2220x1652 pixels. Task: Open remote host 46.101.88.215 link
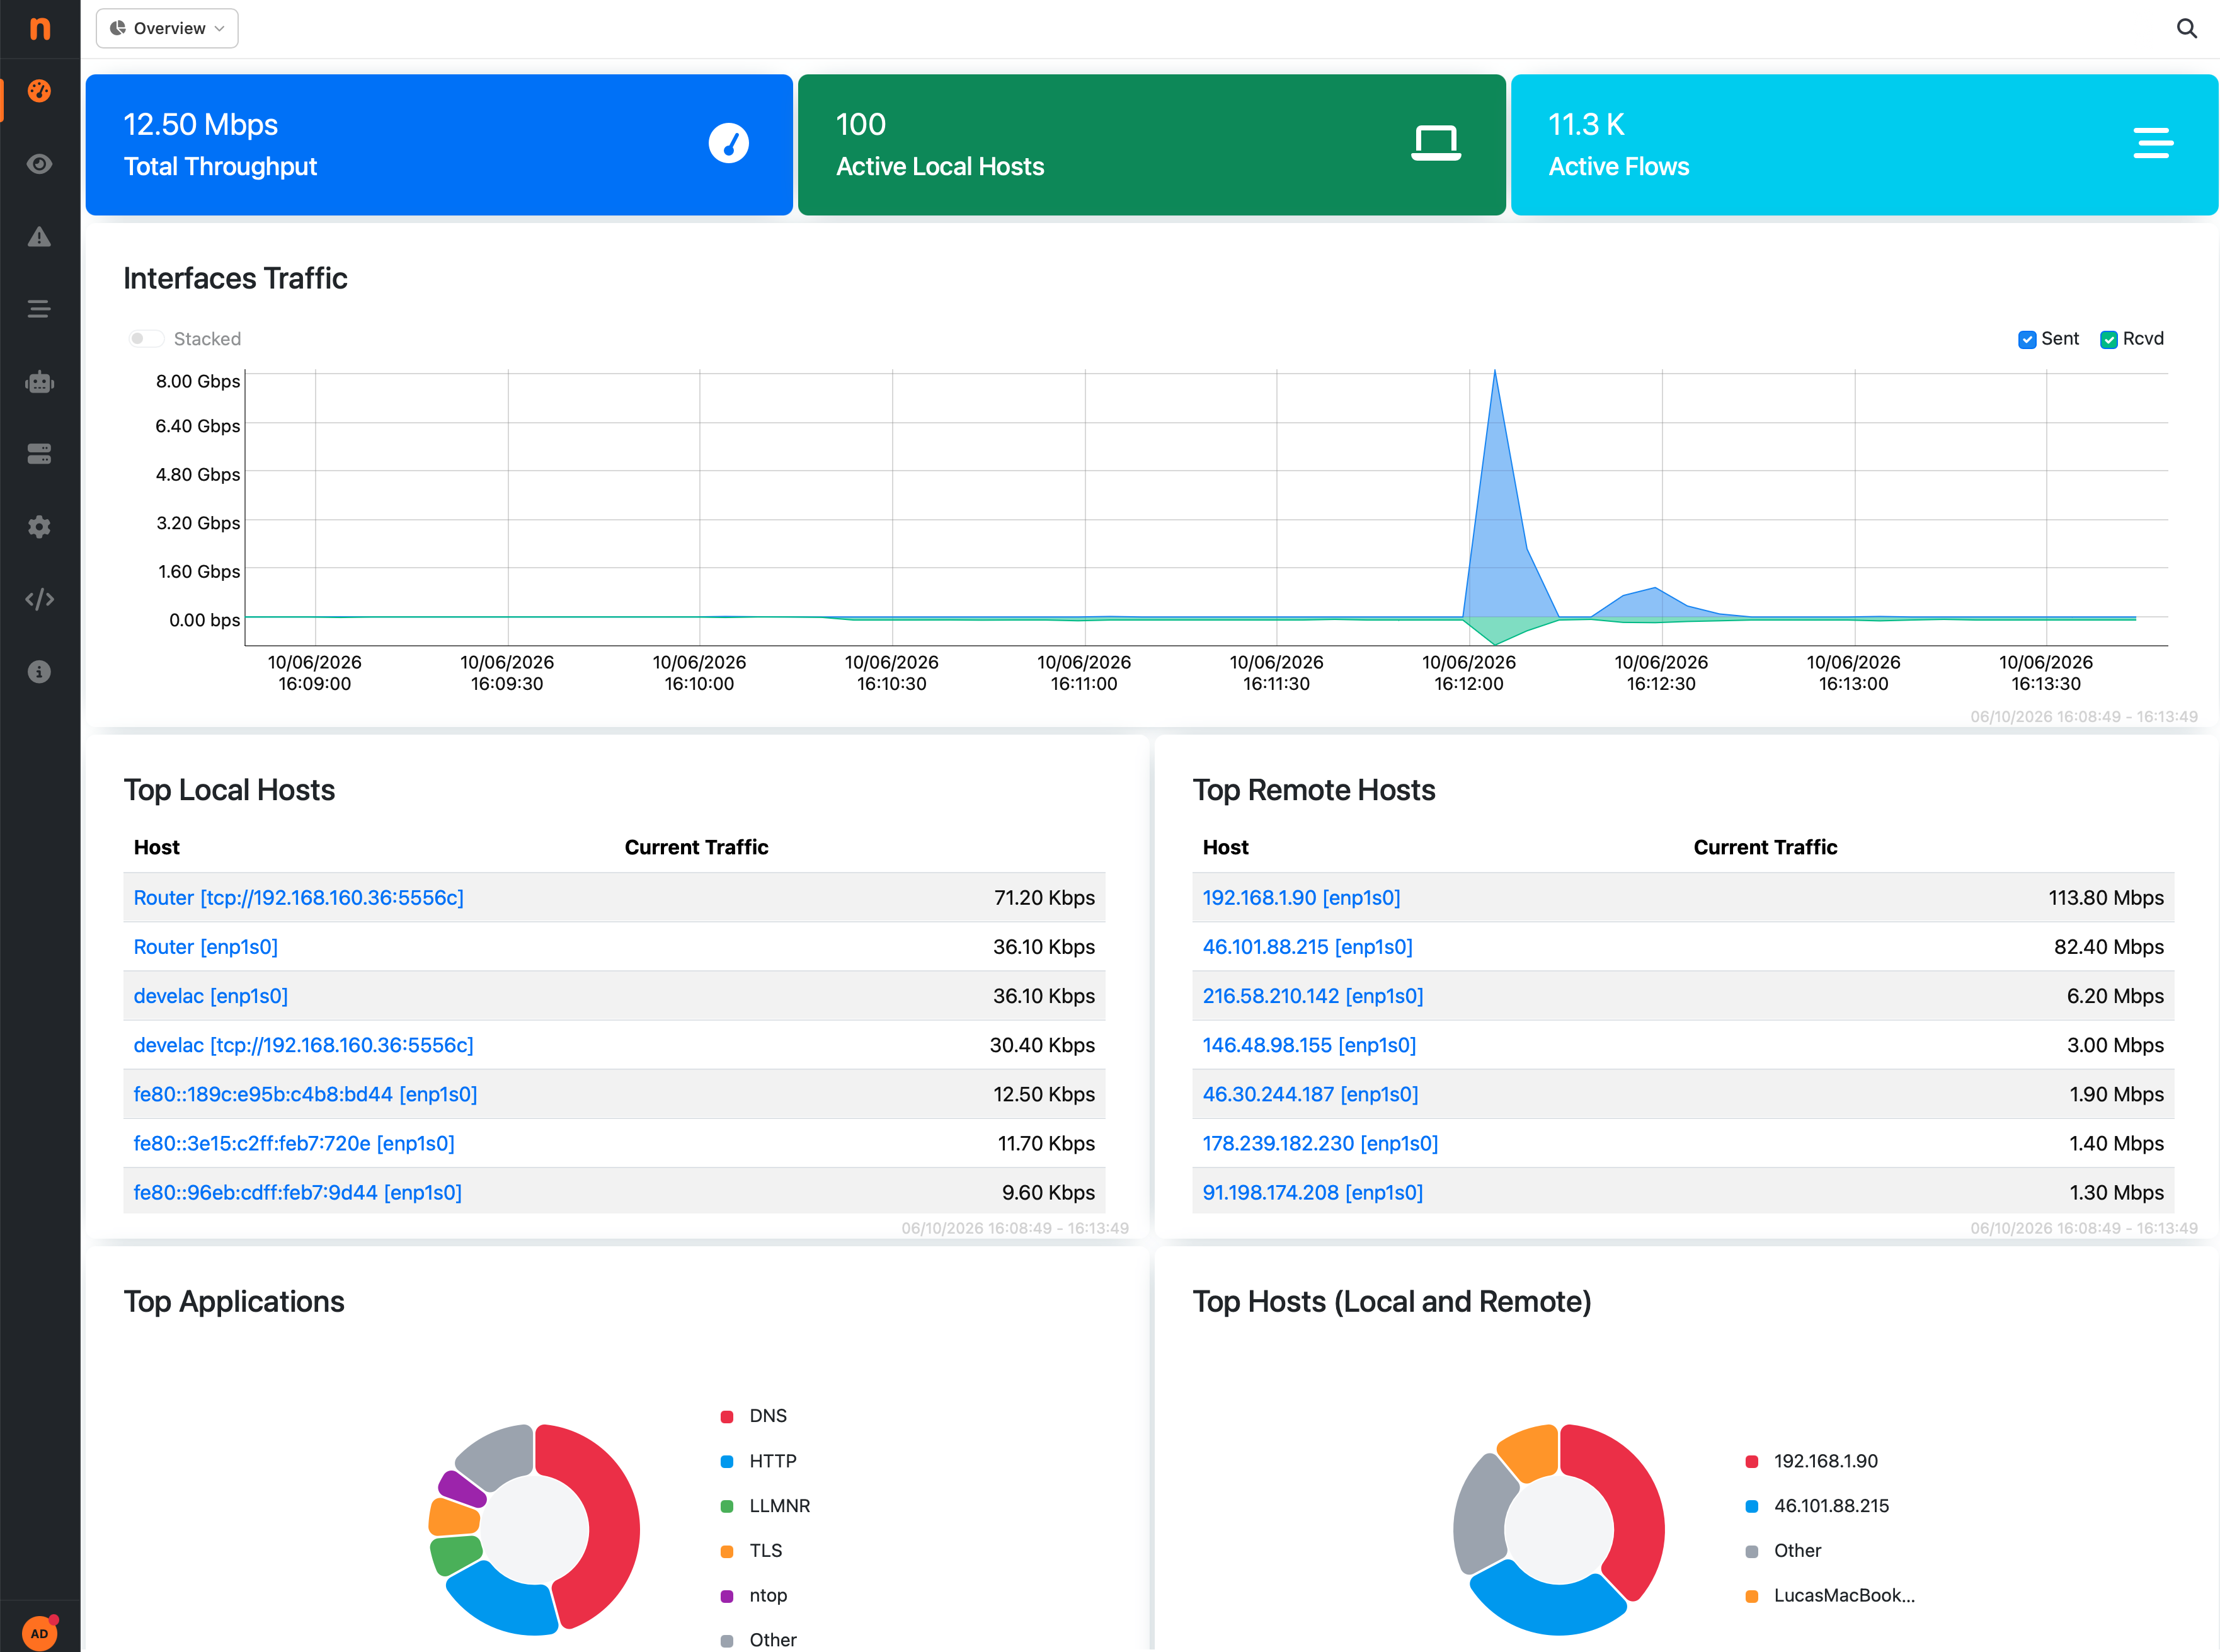[1307, 947]
